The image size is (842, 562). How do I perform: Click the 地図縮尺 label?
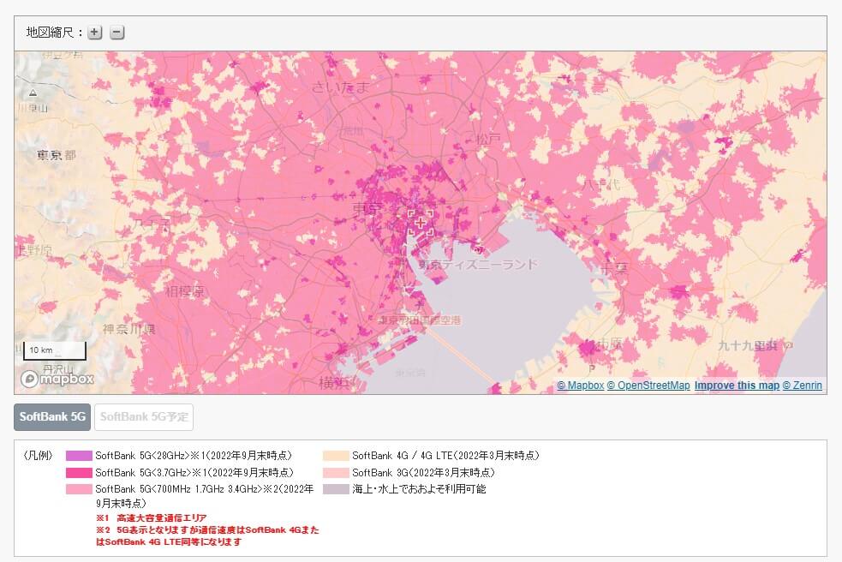(x=51, y=33)
